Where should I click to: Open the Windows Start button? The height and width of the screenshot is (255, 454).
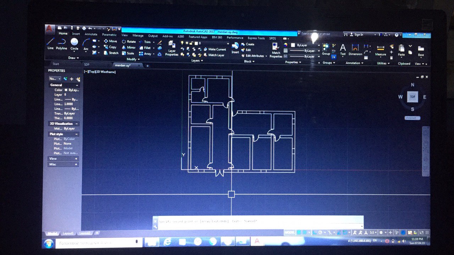[49, 244]
